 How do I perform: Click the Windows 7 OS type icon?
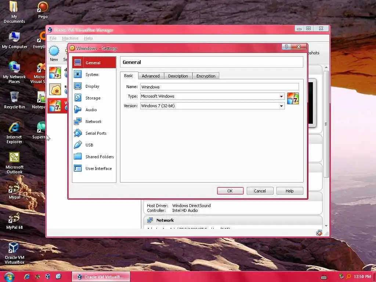[293, 98]
